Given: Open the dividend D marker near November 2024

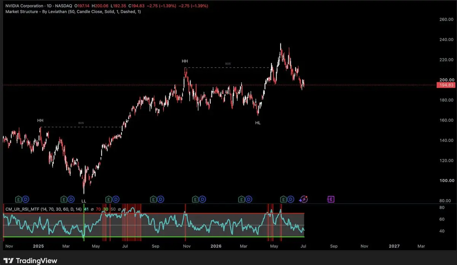Looking at the screenshot, I should (x=26, y=199).
